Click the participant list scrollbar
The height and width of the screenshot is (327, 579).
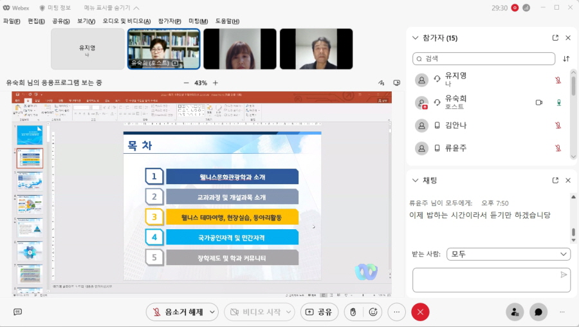coord(573,86)
